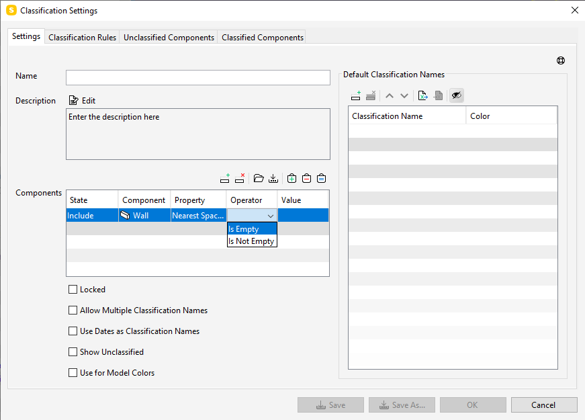585x420 pixels.
Task: Click the Color column header
Action: (512, 116)
